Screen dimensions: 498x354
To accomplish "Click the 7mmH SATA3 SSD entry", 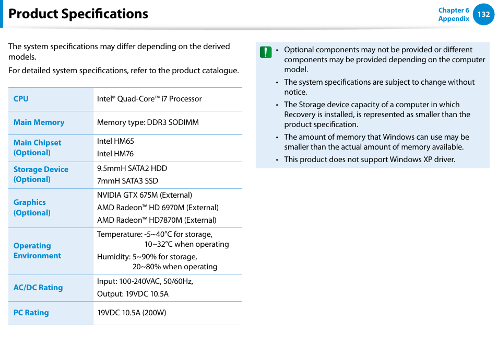I will (127, 181).
